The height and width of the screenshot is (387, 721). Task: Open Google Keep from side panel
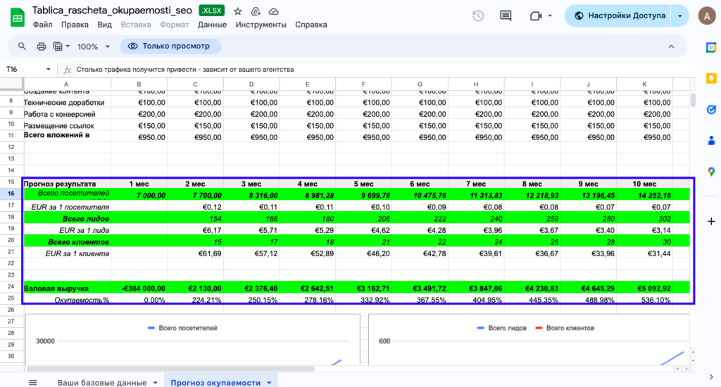pos(711,78)
